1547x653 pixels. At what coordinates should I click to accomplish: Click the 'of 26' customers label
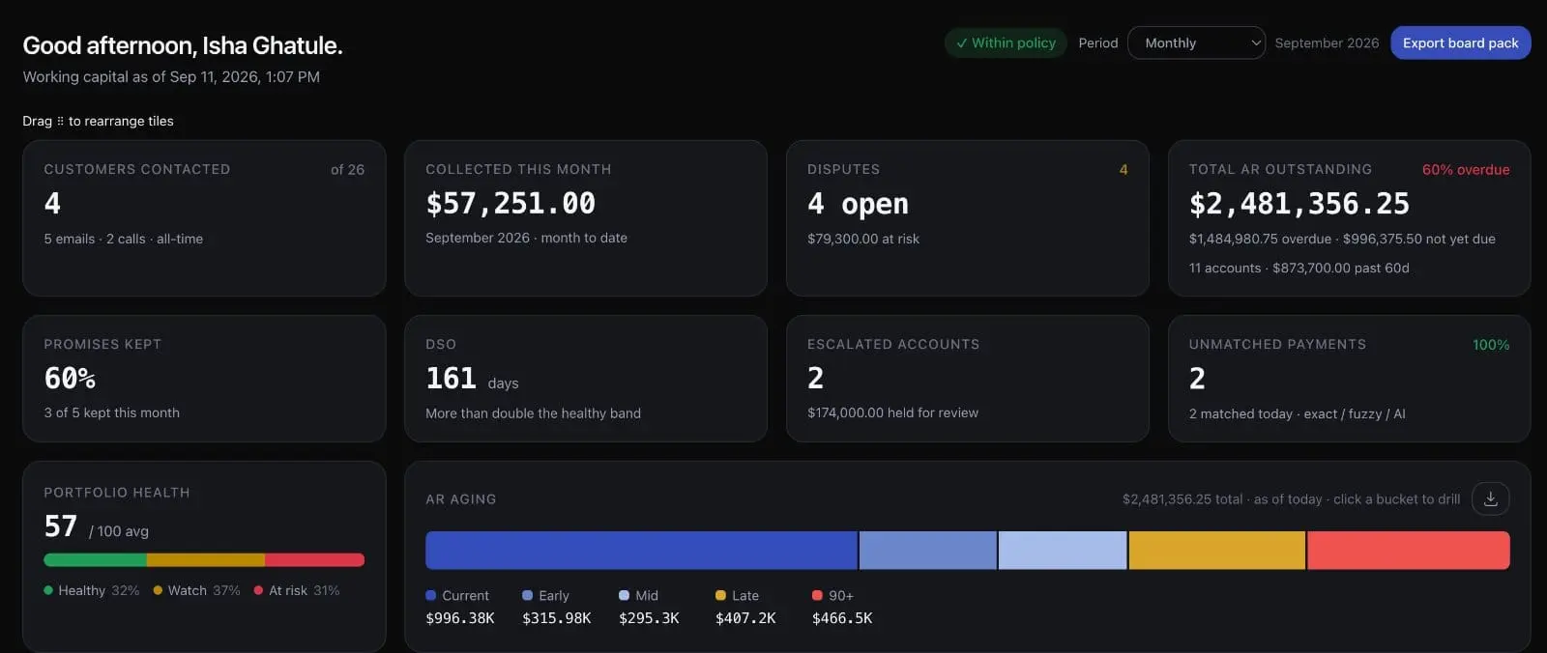point(347,169)
